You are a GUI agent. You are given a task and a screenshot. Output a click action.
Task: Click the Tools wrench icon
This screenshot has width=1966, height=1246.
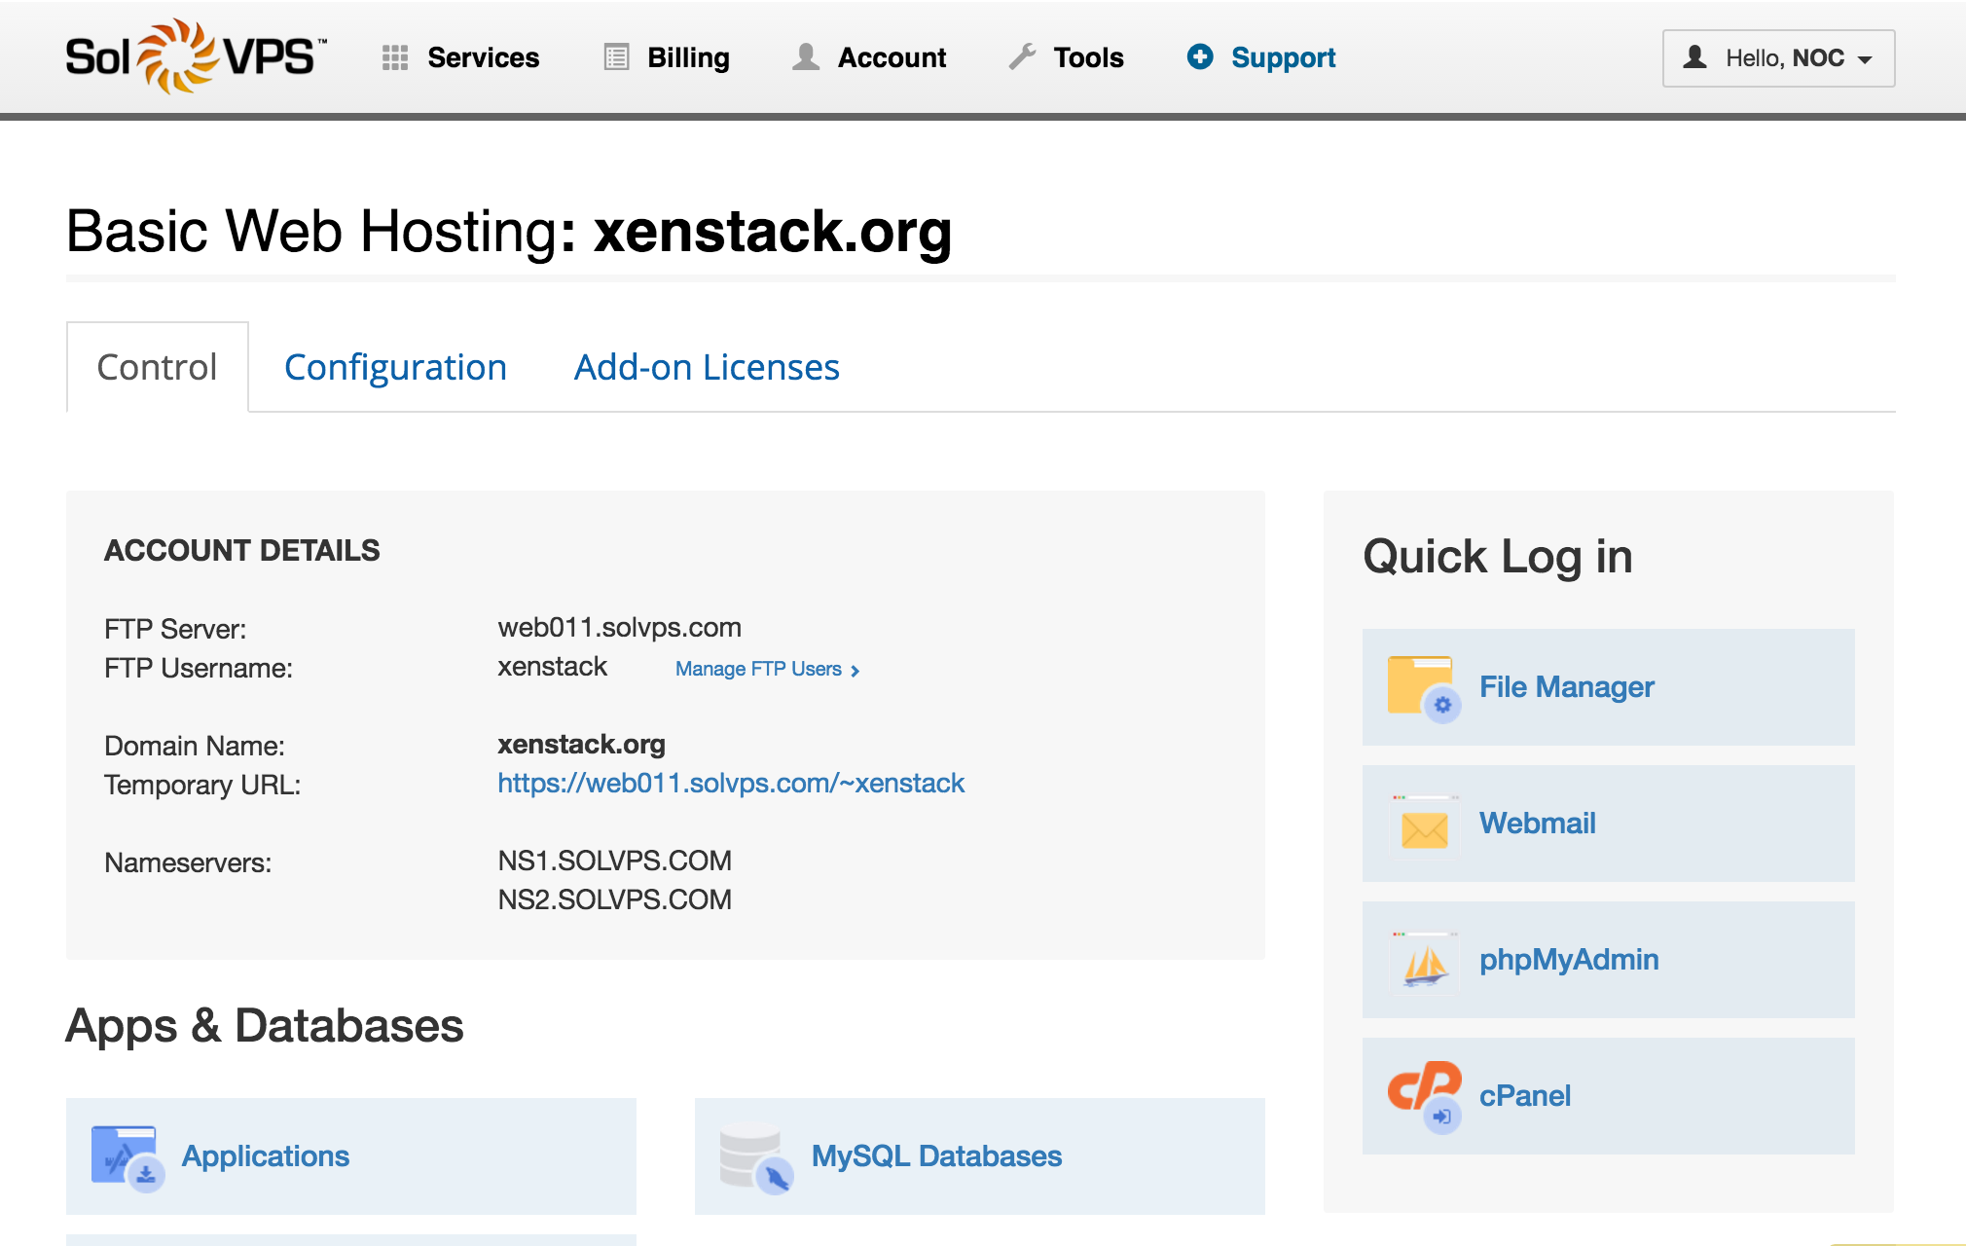click(x=1022, y=57)
